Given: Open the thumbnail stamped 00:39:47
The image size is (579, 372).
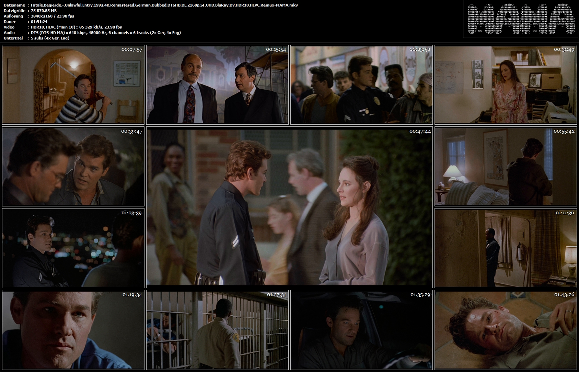Looking at the screenshot, I should pyautogui.click(x=73, y=167).
